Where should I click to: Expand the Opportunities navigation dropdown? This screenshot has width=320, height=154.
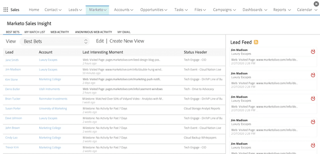click(x=166, y=10)
